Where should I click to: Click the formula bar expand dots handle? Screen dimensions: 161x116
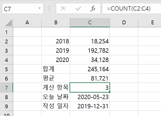coord(49,8)
